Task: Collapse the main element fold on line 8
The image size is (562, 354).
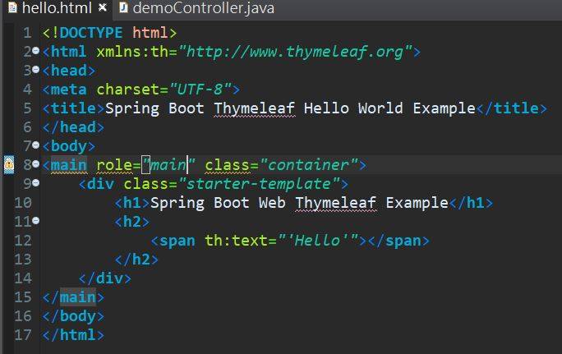Action: (35, 163)
